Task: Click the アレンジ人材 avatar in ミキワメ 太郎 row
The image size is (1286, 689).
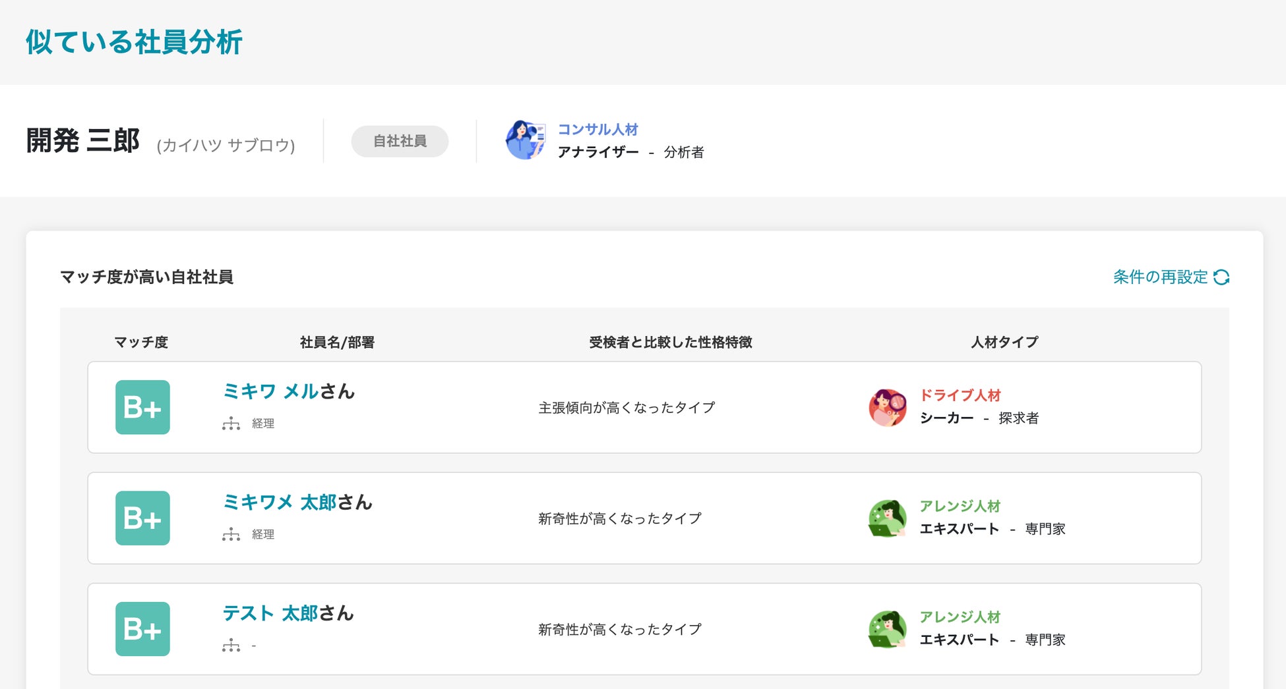Action: (x=887, y=518)
